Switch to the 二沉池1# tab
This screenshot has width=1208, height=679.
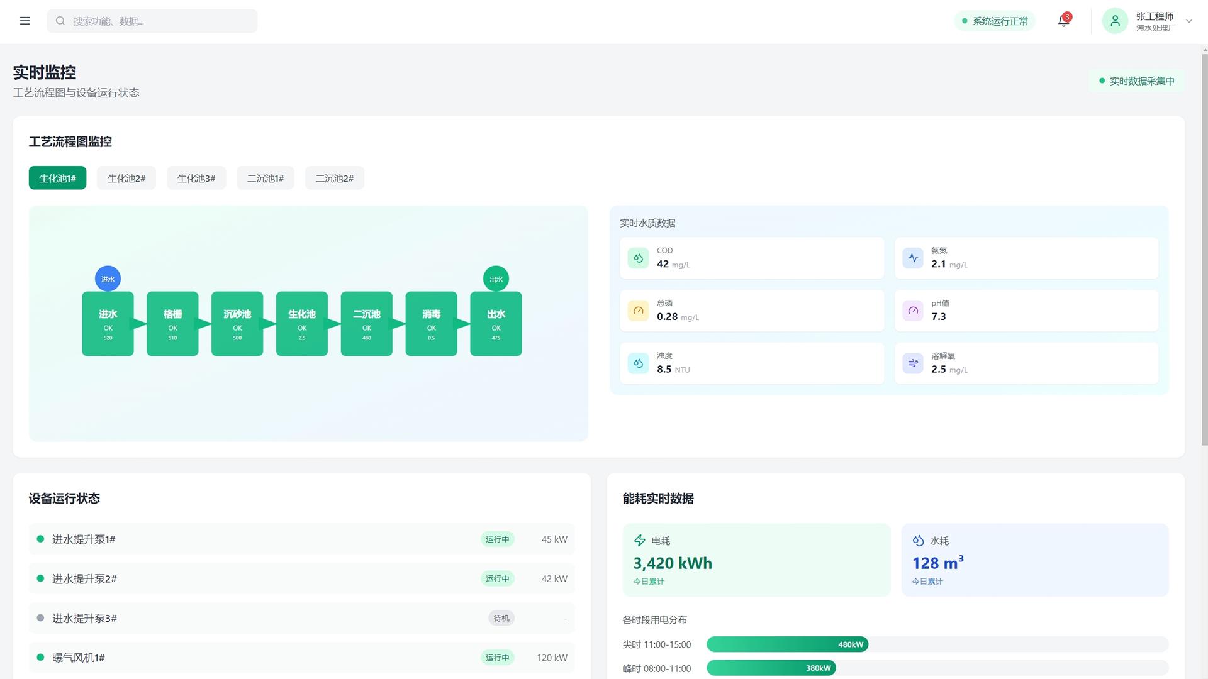tap(265, 178)
